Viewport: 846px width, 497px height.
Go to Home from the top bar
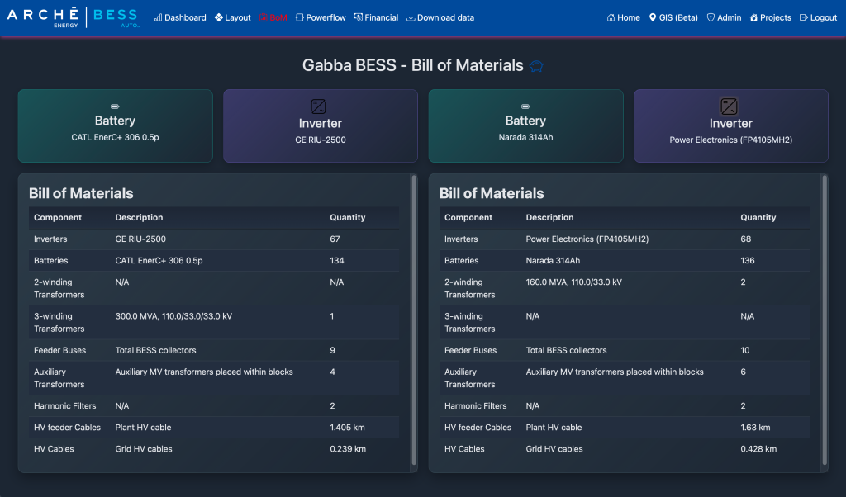(x=623, y=17)
